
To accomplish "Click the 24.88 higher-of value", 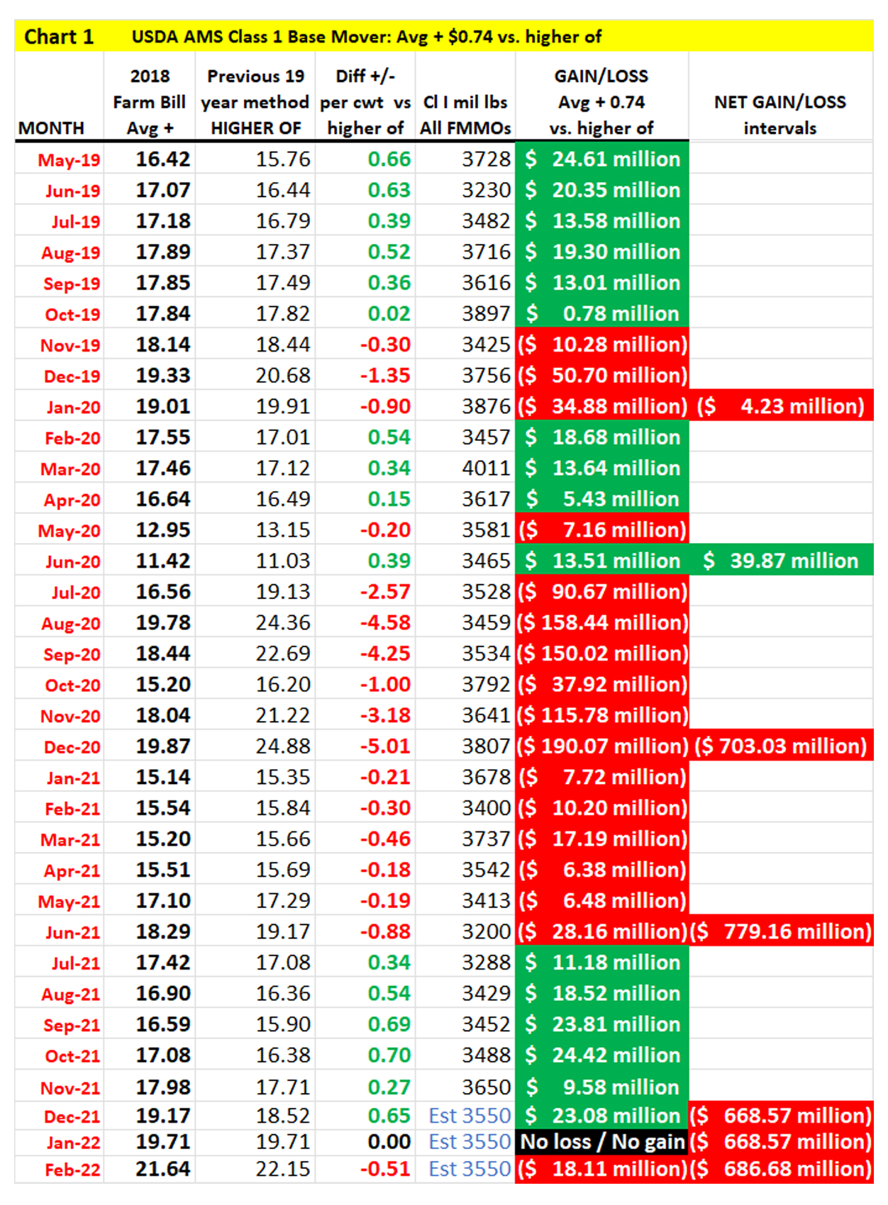I will click(x=283, y=746).
